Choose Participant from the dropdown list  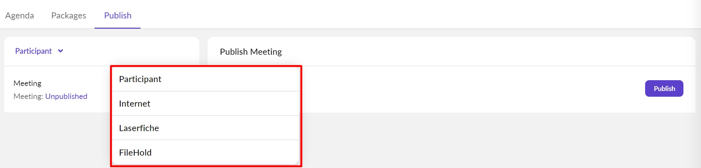(140, 79)
